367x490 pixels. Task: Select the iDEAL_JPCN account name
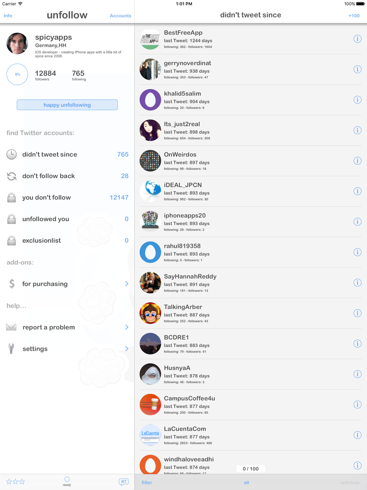tap(183, 185)
